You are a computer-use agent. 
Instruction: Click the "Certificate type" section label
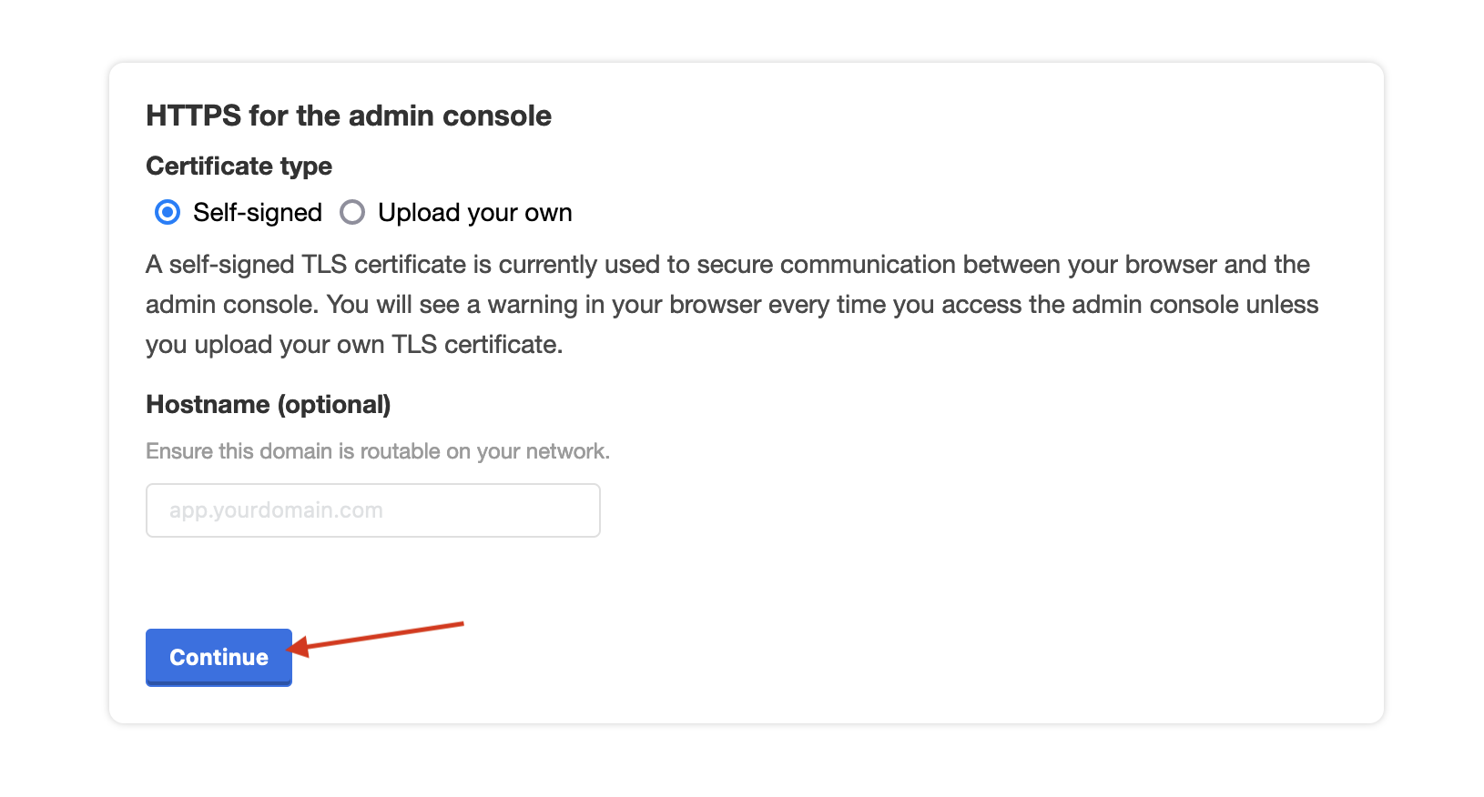239,166
